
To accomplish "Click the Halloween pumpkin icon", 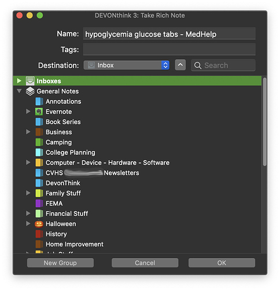I will pyautogui.click(x=39, y=224).
